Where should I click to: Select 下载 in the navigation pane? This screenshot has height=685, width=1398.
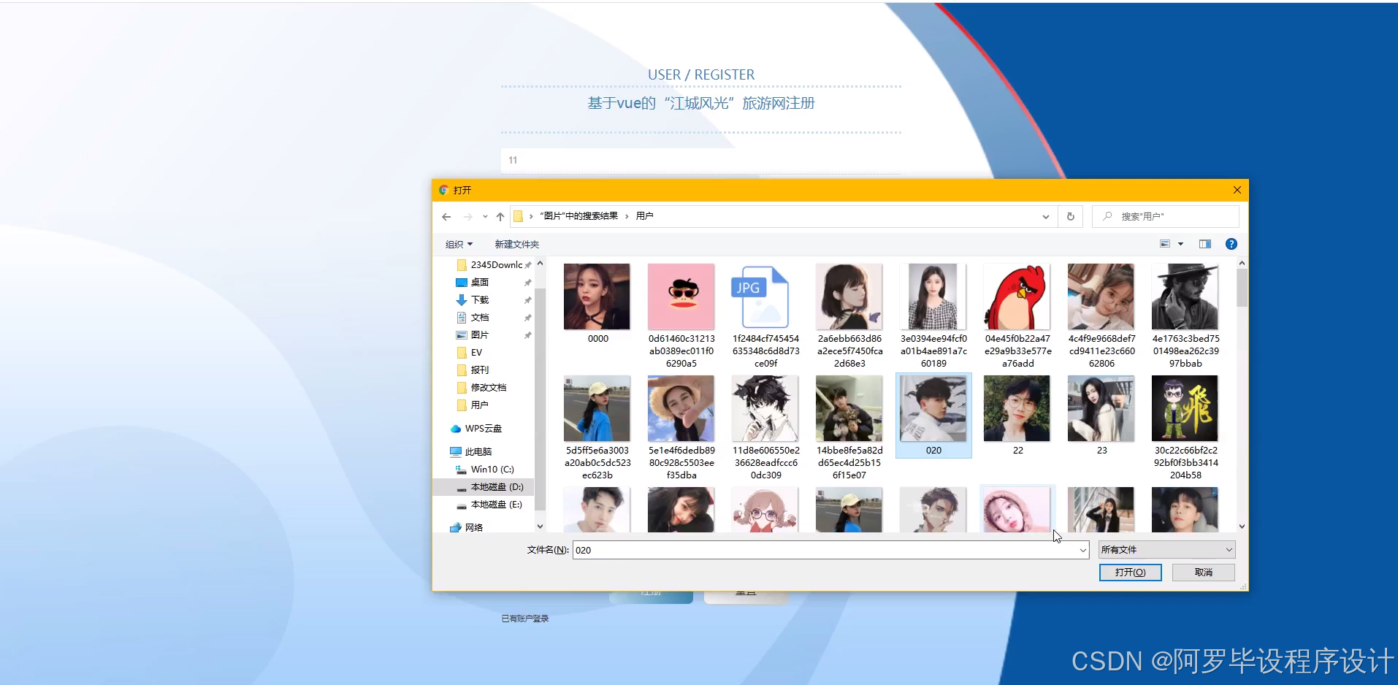[x=480, y=299]
